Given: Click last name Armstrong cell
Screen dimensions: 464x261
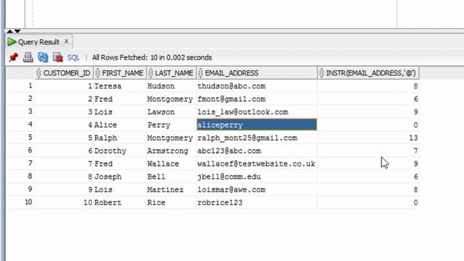Looking at the screenshot, I should coord(171,151).
